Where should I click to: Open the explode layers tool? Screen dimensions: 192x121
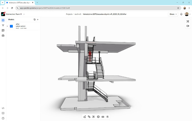pyautogui.click(x=98, y=117)
